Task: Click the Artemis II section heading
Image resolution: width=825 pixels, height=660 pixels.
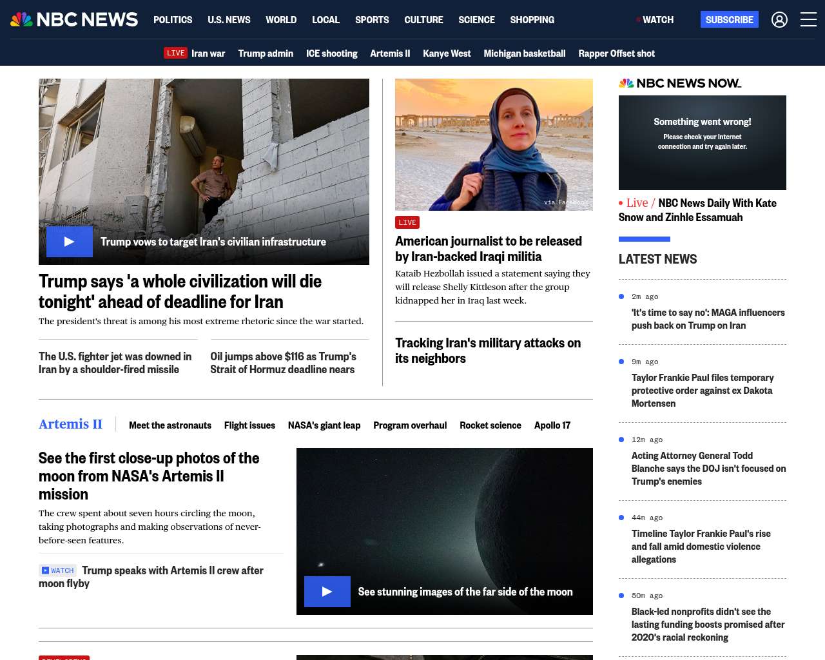Action: coord(70,424)
